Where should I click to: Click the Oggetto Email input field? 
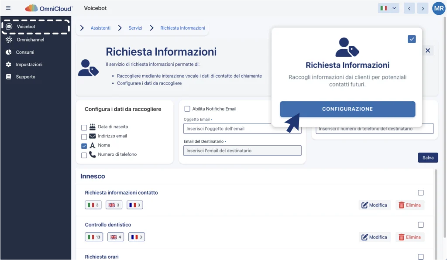click(x=227, y=129)
